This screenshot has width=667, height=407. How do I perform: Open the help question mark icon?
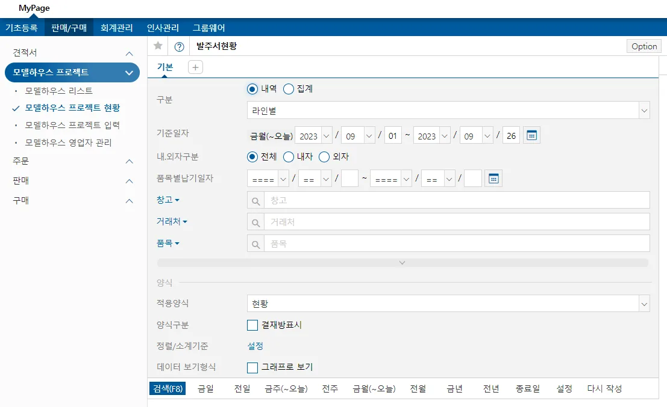click(180, 47)
